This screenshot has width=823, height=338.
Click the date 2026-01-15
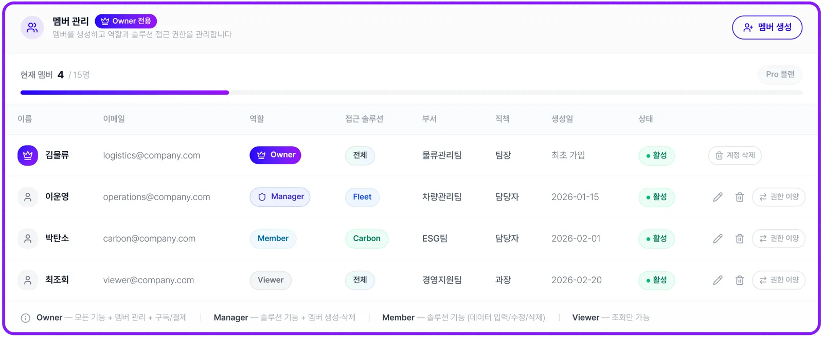coord(575,197)
